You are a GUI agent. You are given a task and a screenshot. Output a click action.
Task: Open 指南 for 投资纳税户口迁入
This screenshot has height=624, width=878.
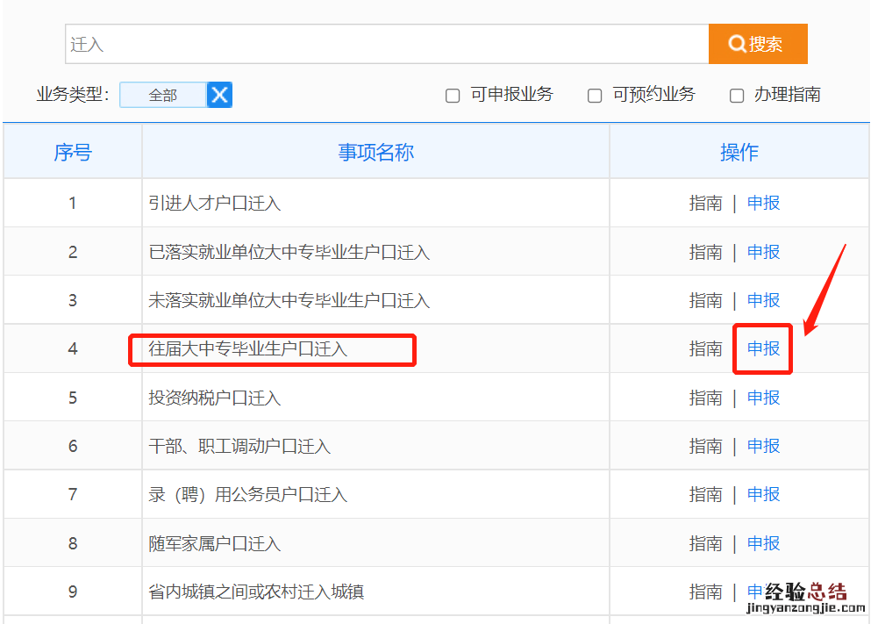(x=705, y=398)
